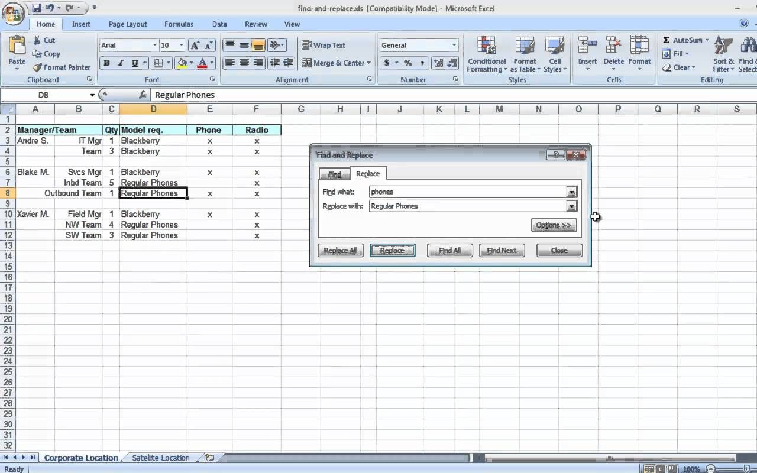The height and width of the screenshot is (473, 757).
Task: Open Conditional Formatting menu
Action: [x=486, y=54]
